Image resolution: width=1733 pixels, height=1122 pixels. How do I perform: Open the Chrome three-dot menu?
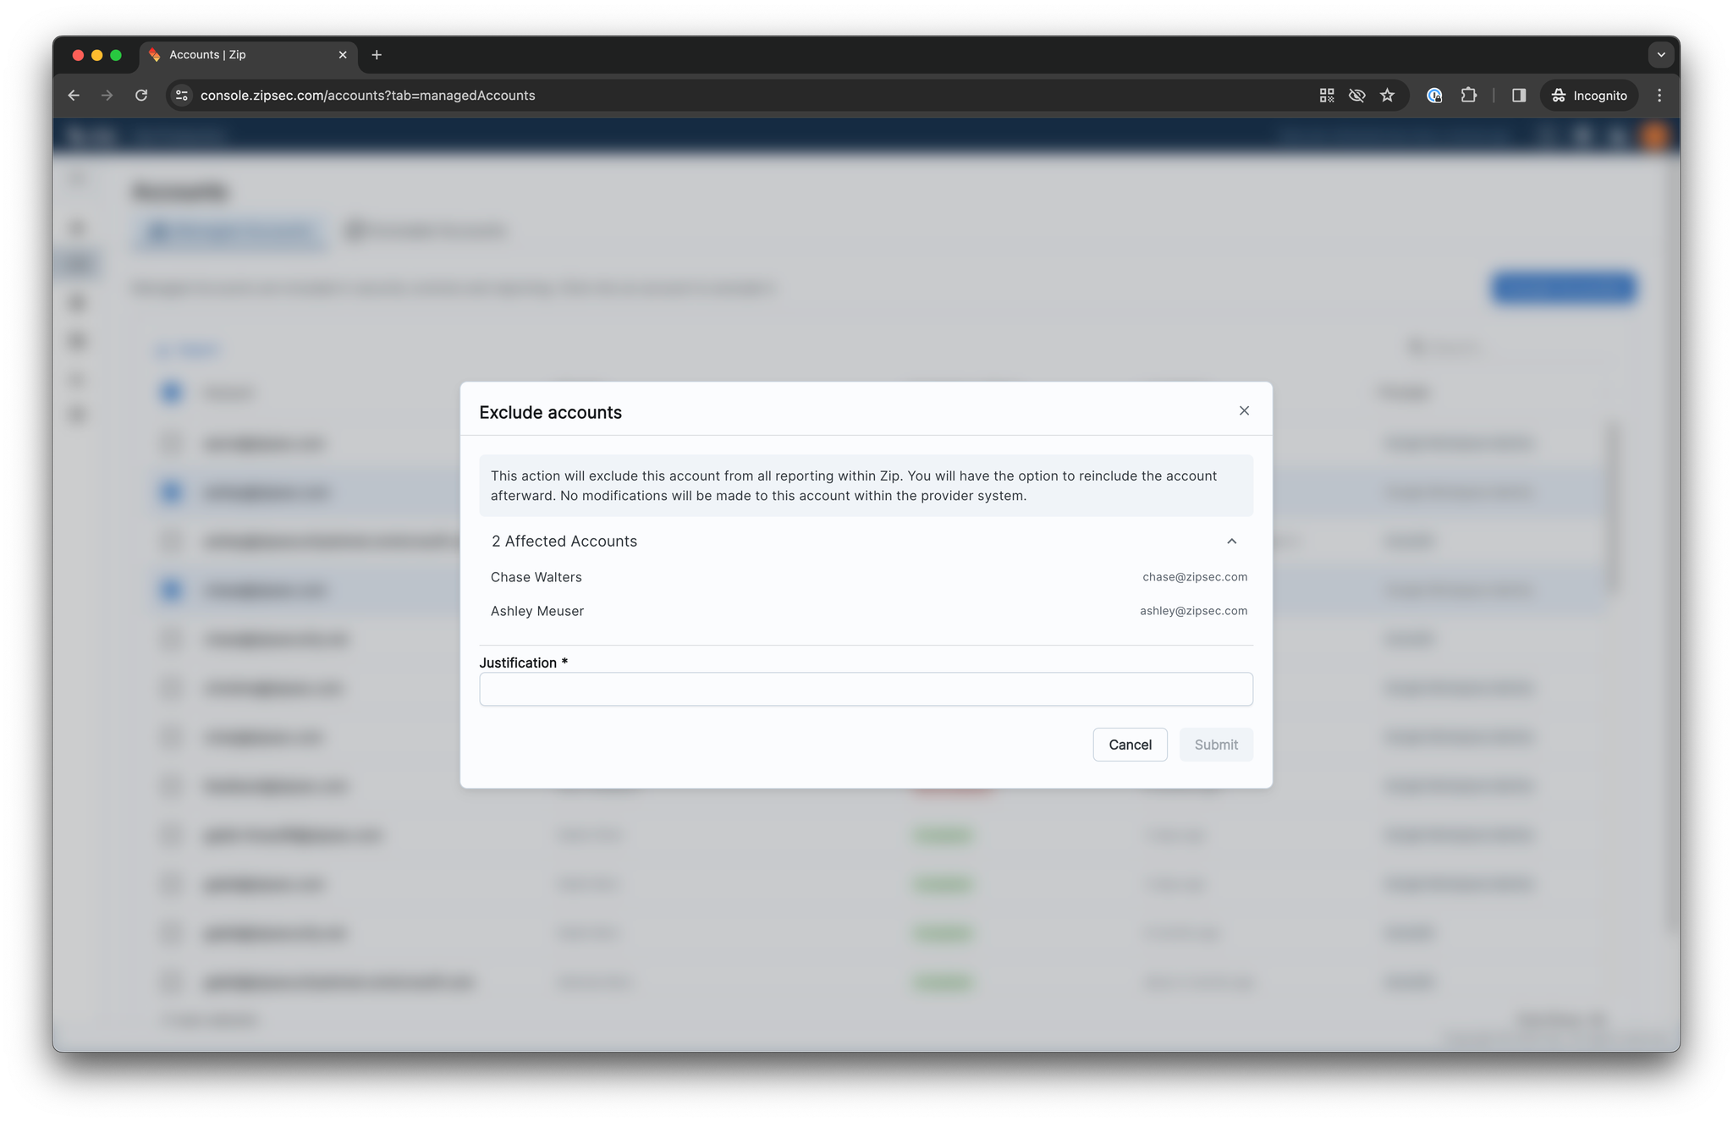[1659, 96]
